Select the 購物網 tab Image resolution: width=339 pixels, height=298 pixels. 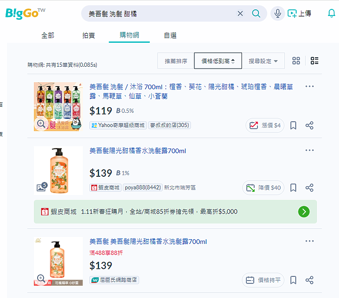pos(129,35)
